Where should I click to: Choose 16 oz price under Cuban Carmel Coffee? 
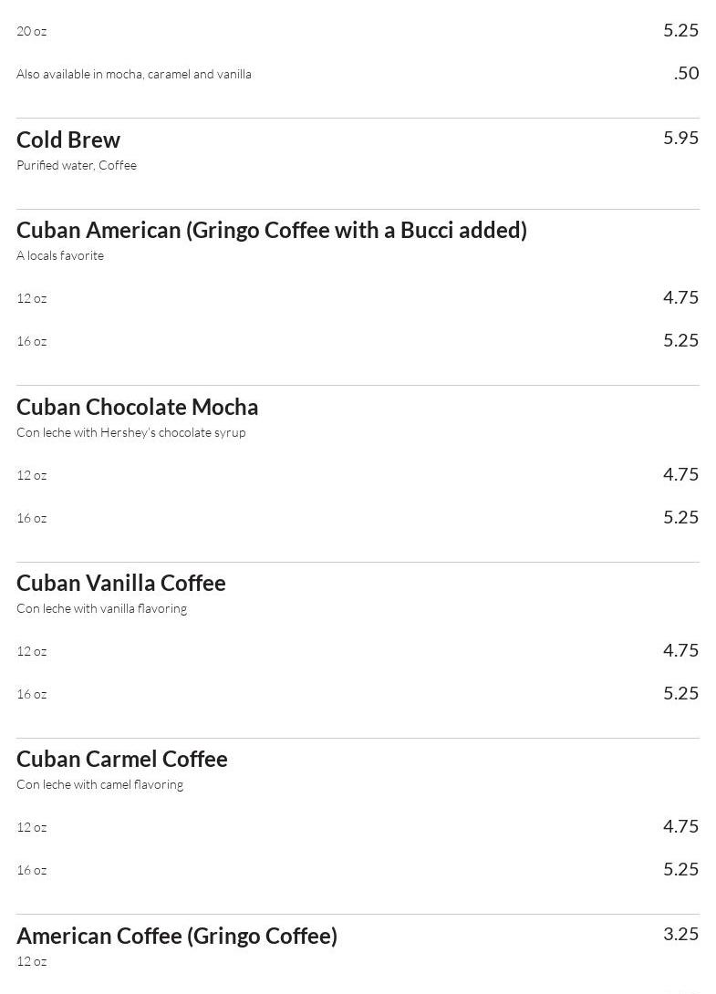[x=680, y=869]
